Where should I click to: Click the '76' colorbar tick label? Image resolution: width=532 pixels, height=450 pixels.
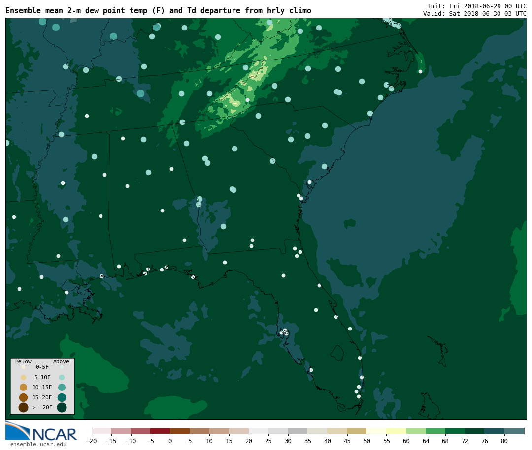[485, 441]
